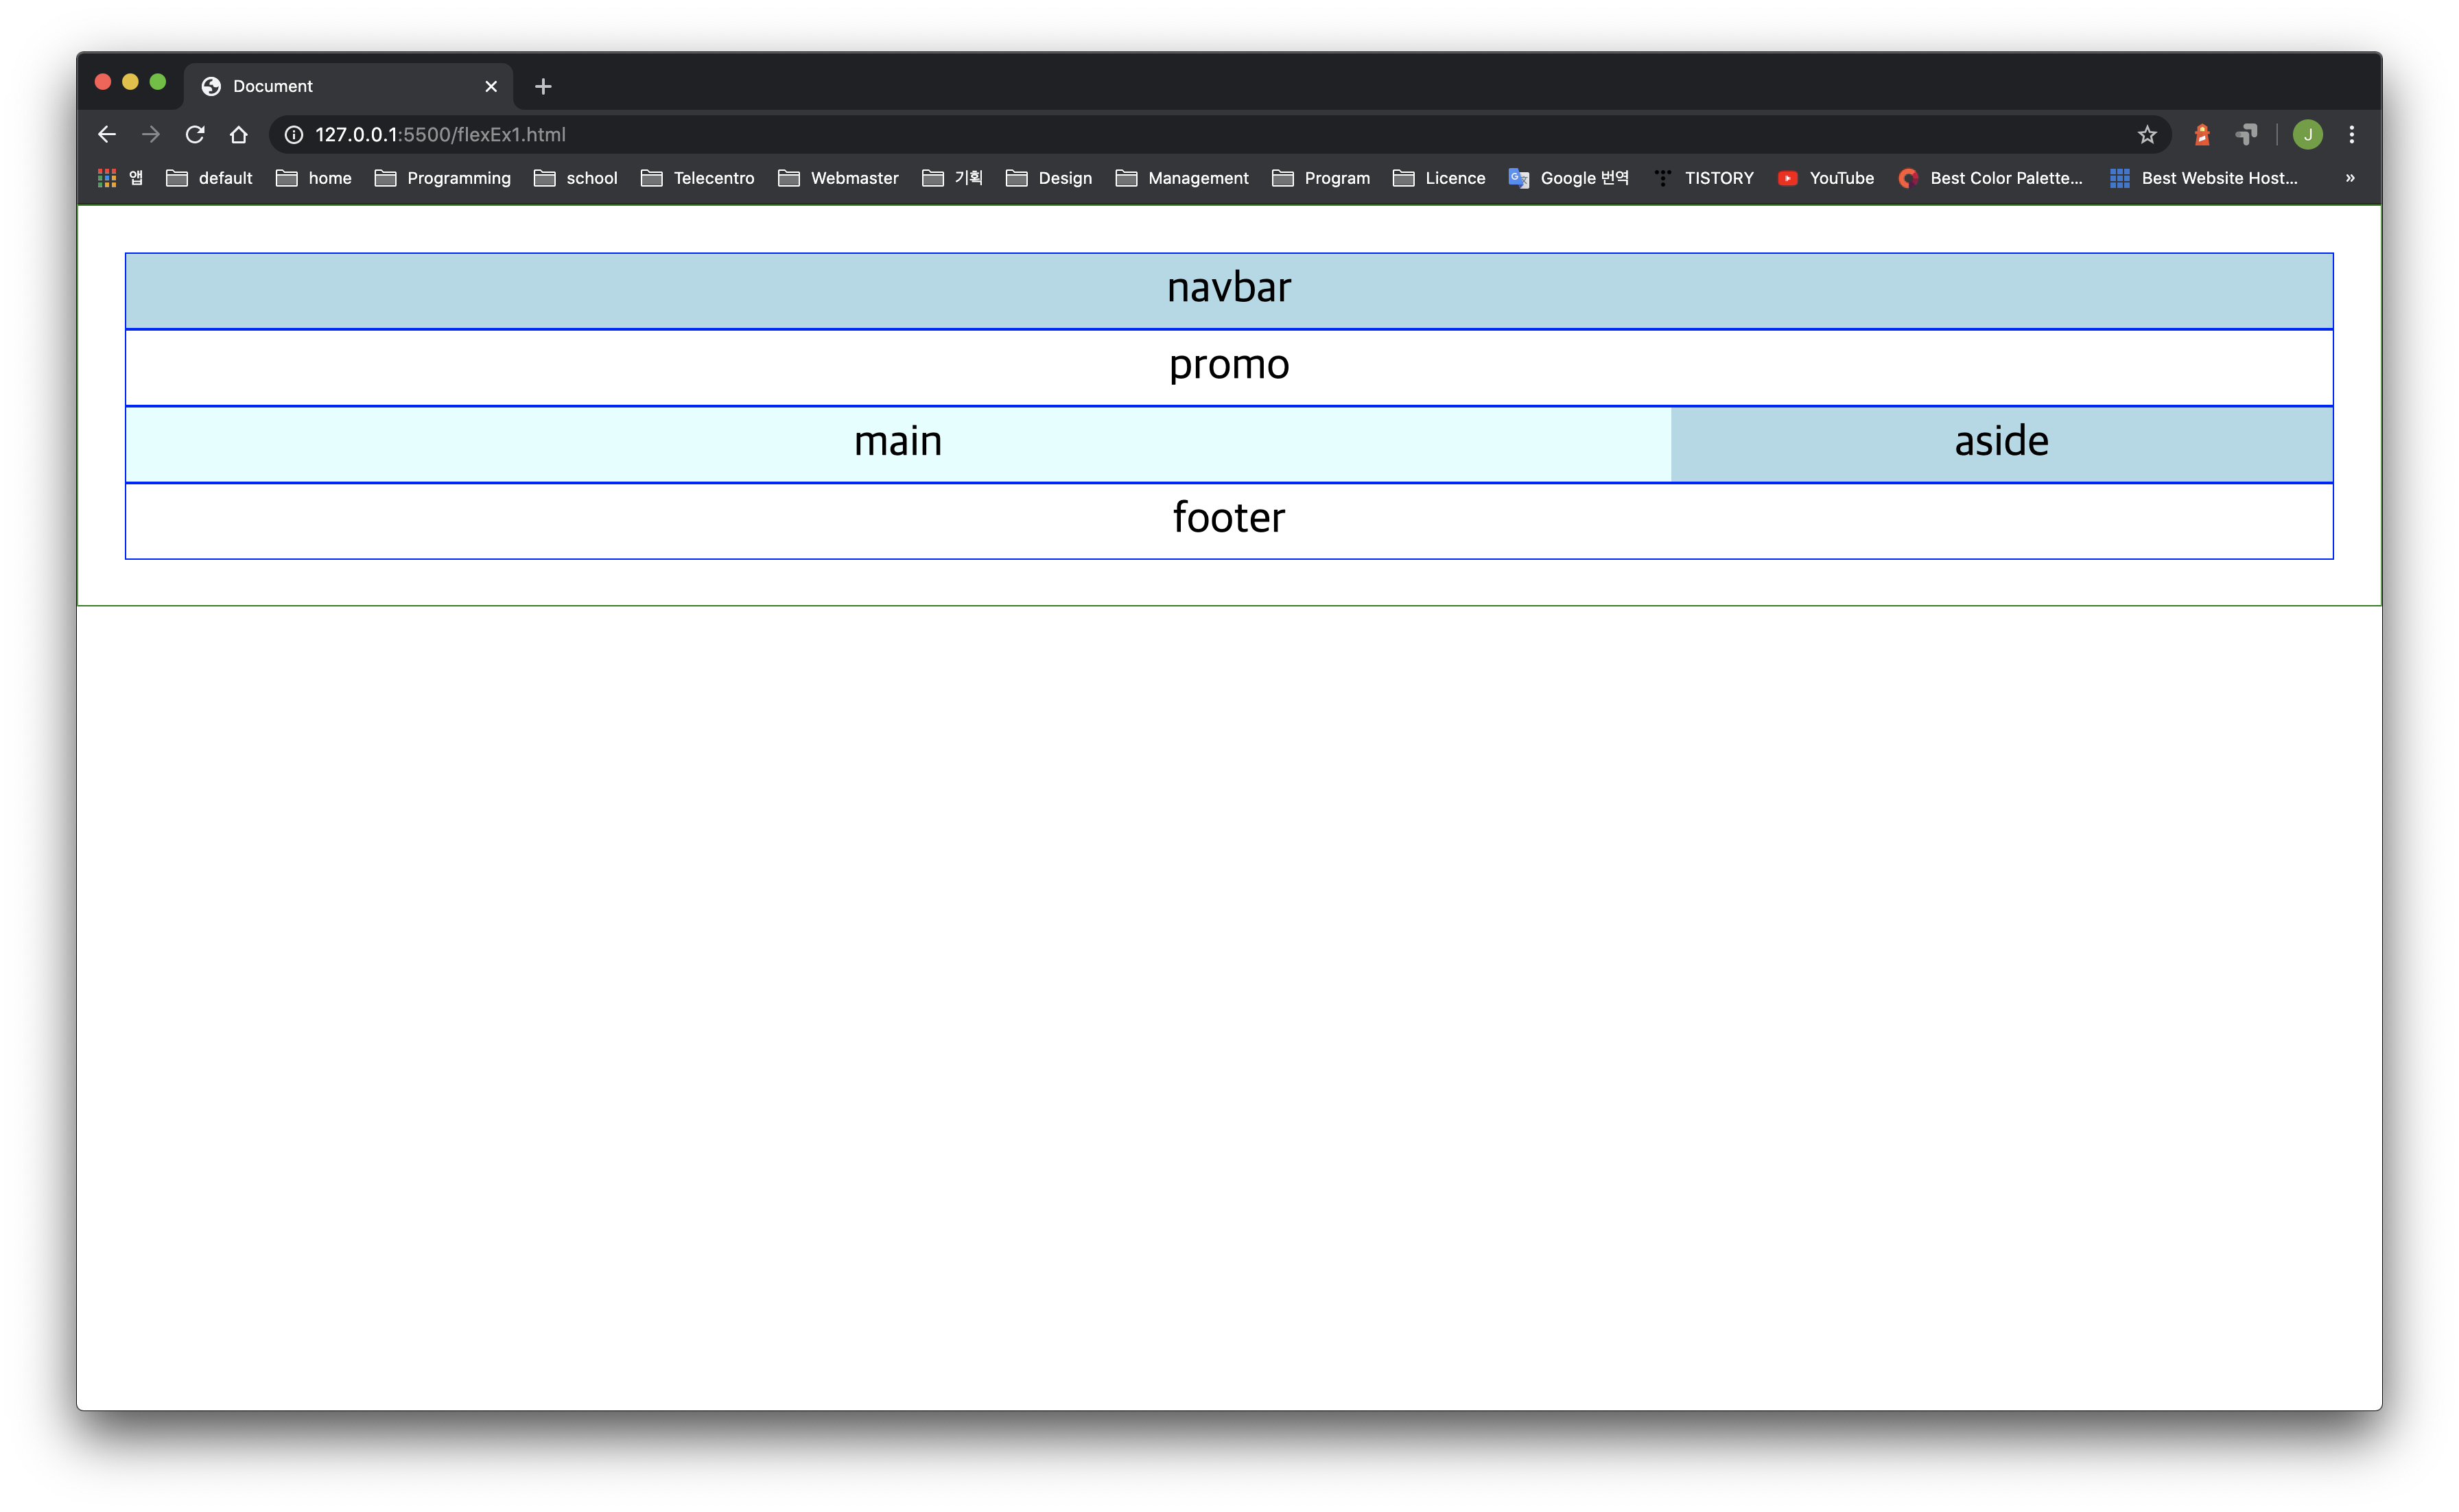Go to the home page icon
The width and height of the screenshot is (2459, 1512).
tap(238, 134)
